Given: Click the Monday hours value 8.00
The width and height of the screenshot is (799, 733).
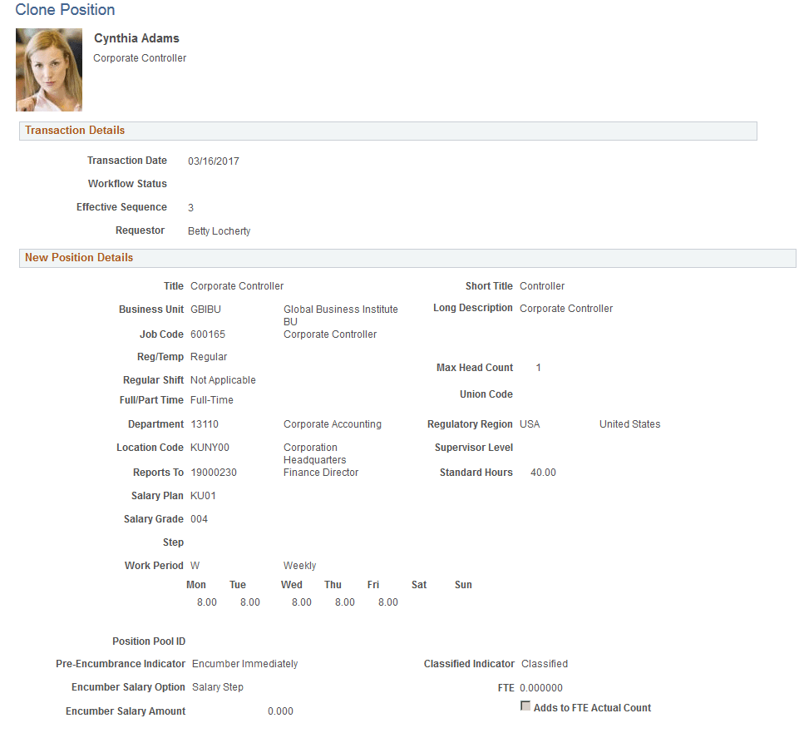Looking at the screenshot, I should [206, 602].
